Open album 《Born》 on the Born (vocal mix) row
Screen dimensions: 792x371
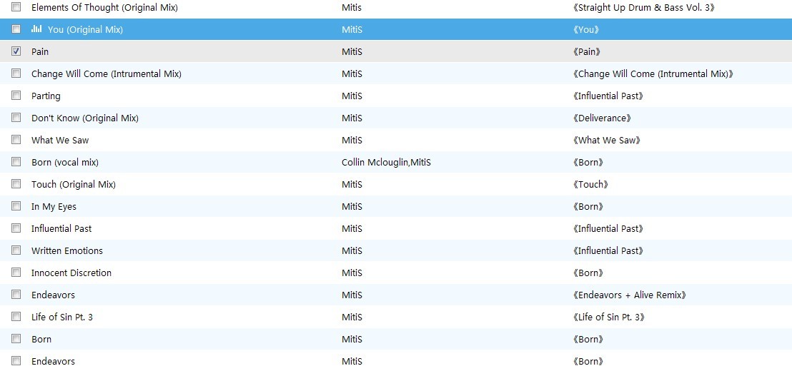click(x=588, y=163)
